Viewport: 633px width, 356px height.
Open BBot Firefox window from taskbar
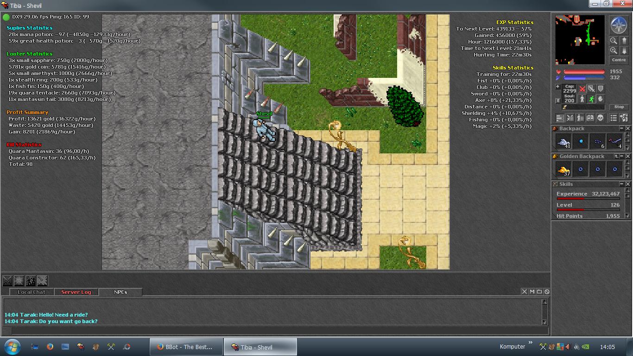pyautogui.click(x=185, y=347)
